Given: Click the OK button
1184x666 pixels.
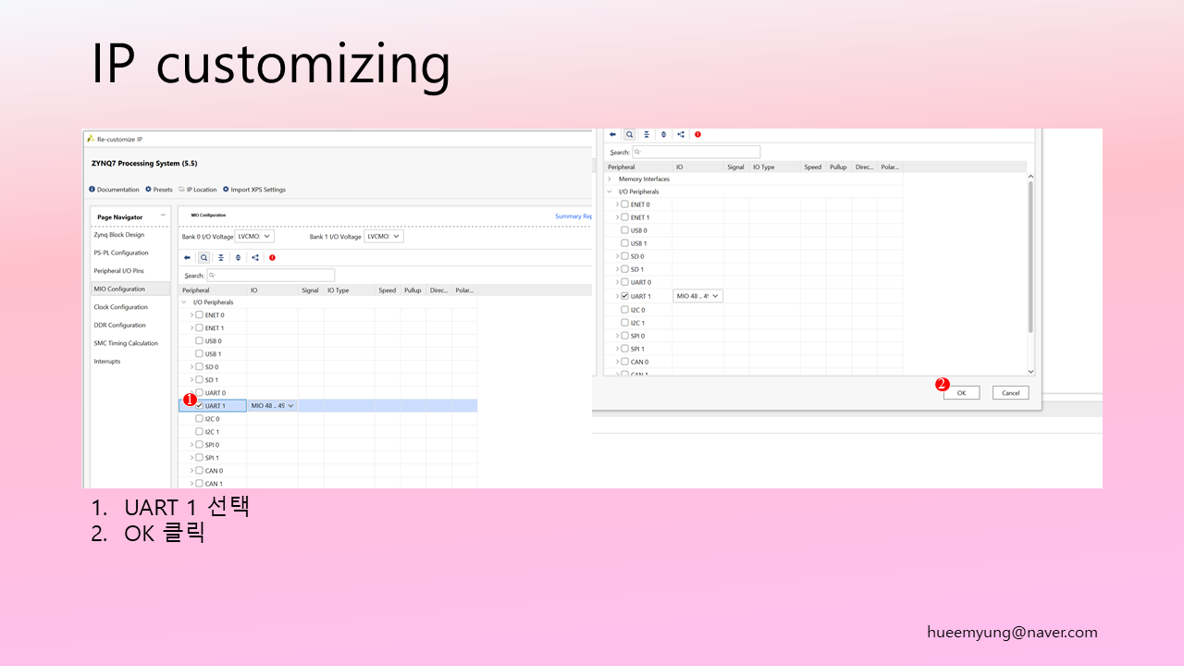Looking at the screenshot, I should 961,392.
